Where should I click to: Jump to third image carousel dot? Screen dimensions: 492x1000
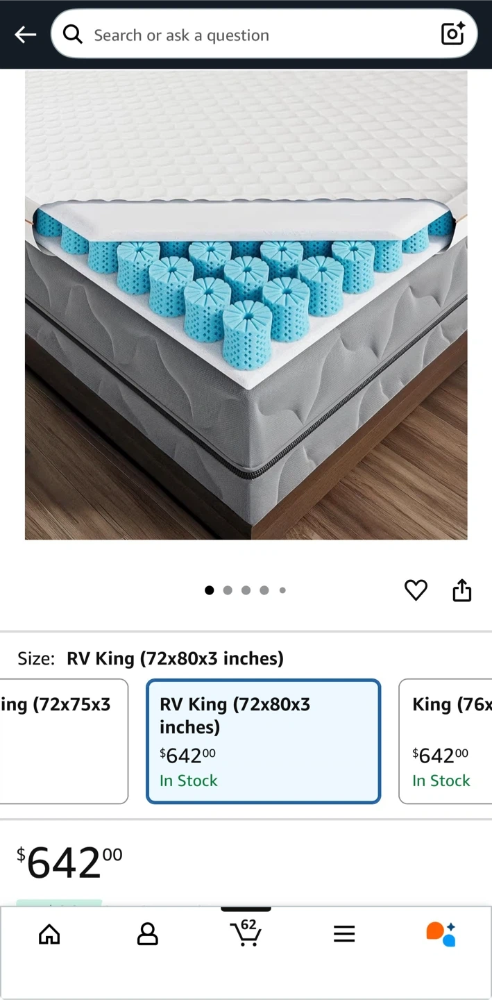click(x=246, y=590)
